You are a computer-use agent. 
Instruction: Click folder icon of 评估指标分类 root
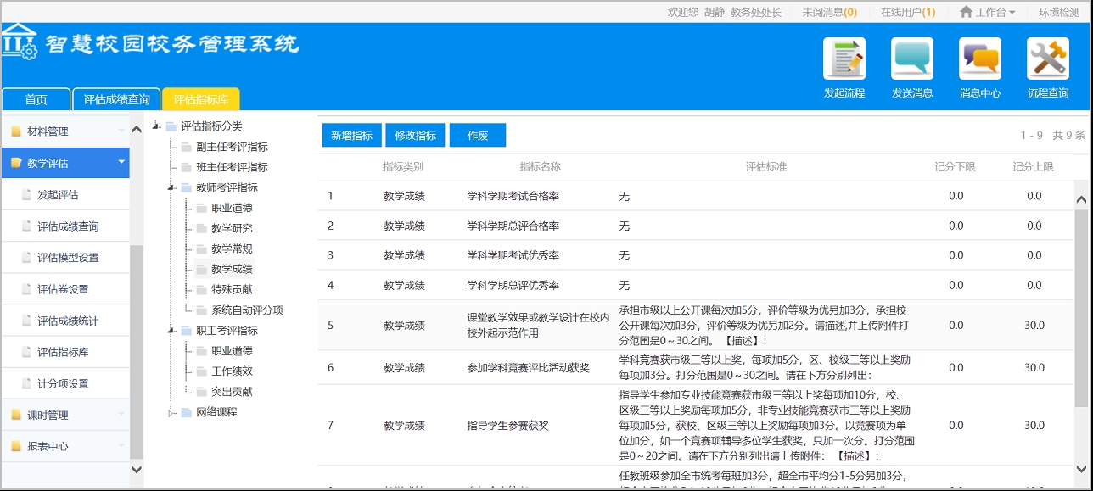coord(171,126)
